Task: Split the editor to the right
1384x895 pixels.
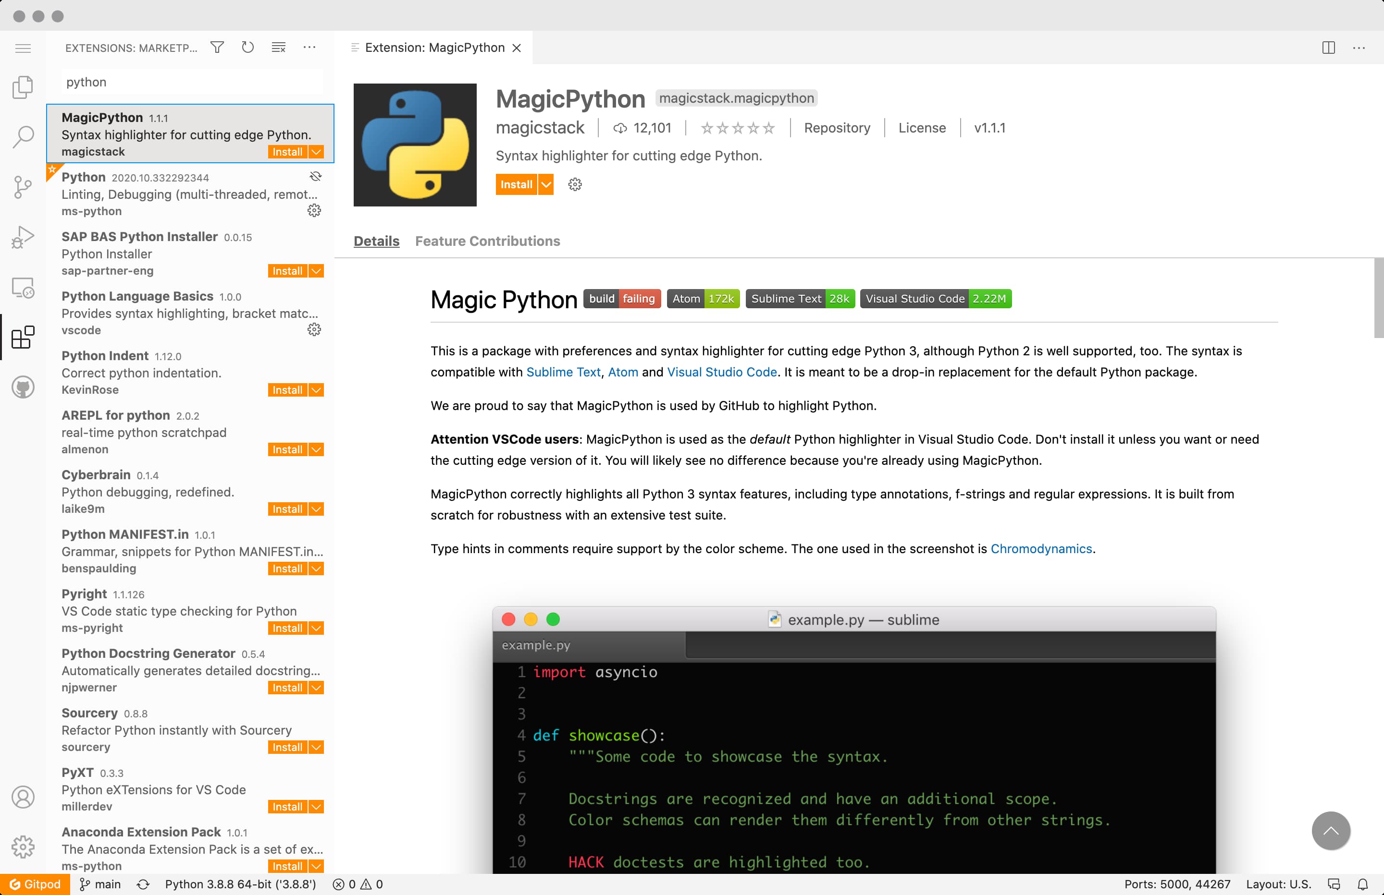Action: 1328,48
